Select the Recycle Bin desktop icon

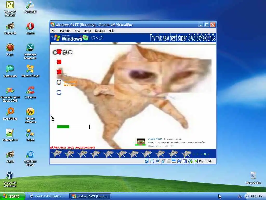253,178
